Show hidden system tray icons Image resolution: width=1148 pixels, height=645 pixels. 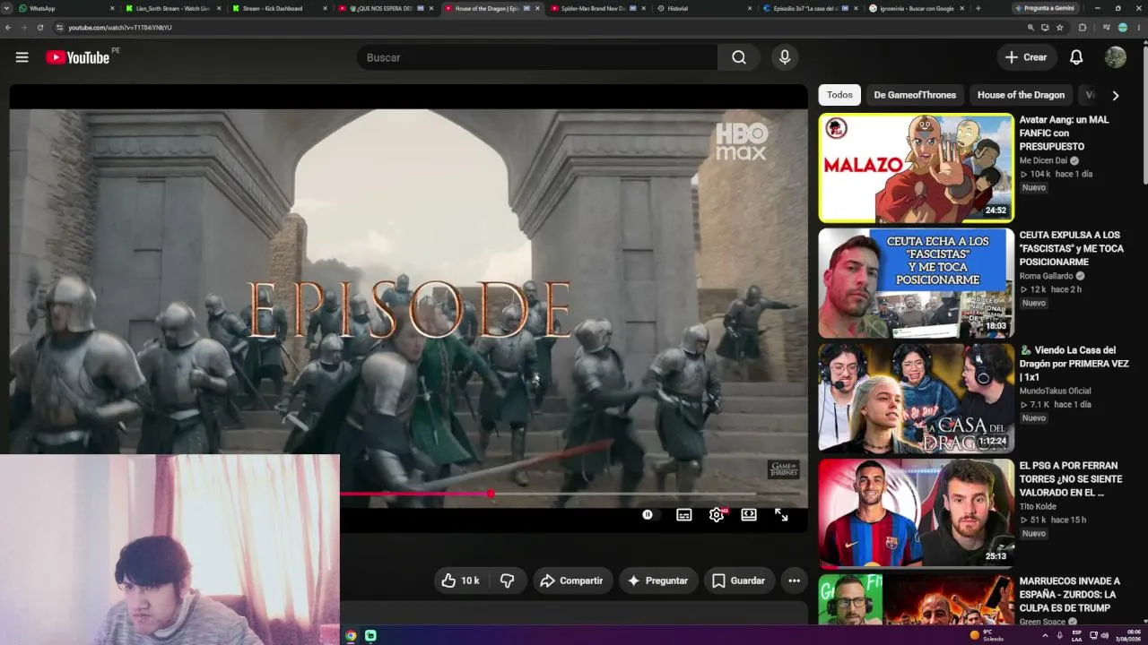click(1044, 636)
